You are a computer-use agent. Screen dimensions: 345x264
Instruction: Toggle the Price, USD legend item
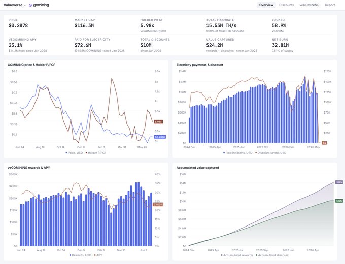[x=74, y=153]
